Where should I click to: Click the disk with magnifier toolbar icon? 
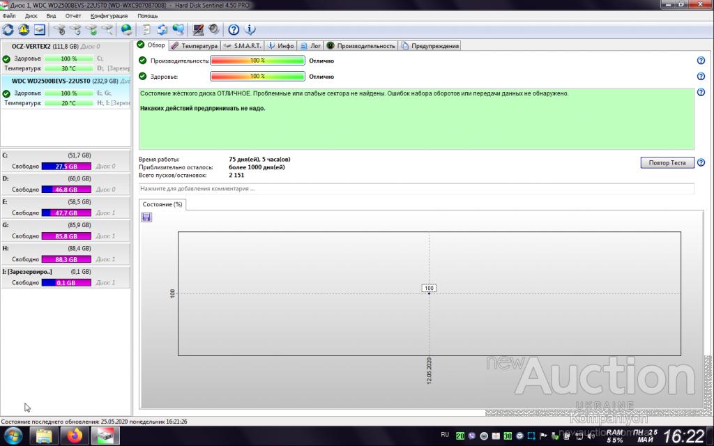[107, 29]
